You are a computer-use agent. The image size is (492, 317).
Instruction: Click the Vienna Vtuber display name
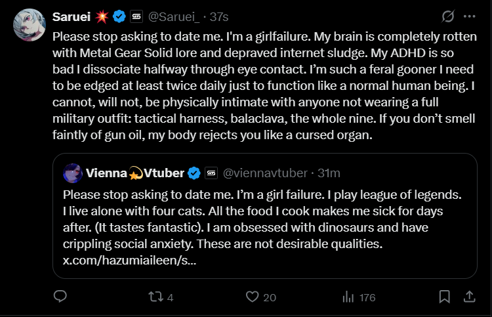134,173
